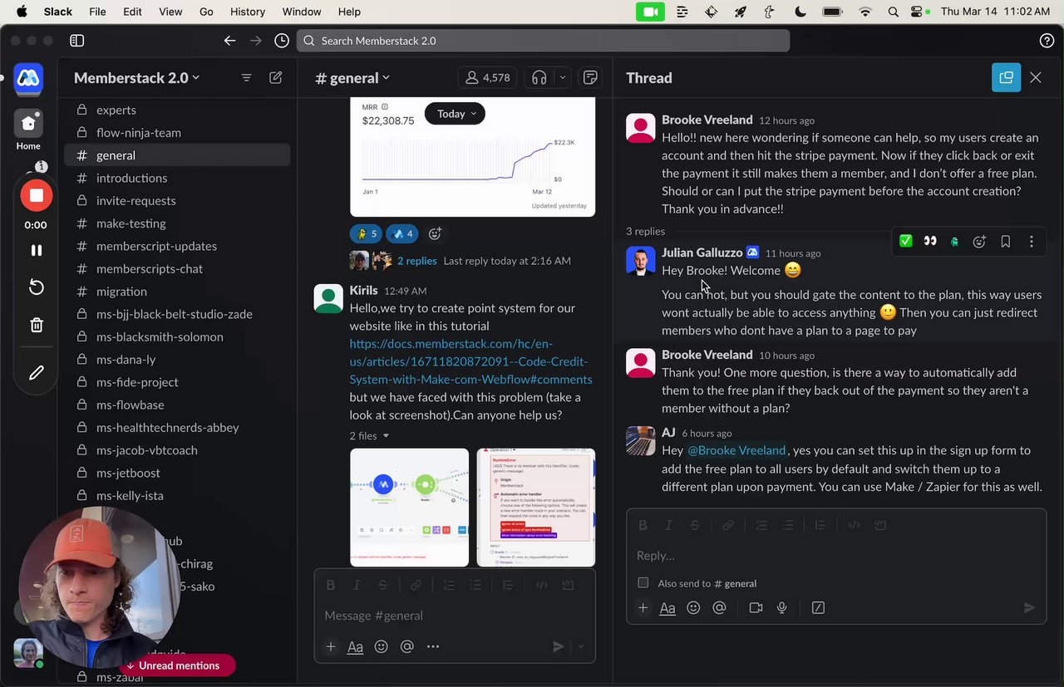Pause the screen recording
This screenshot has height=687, width=1064.
pyautogui.click(x=37, y=250)
